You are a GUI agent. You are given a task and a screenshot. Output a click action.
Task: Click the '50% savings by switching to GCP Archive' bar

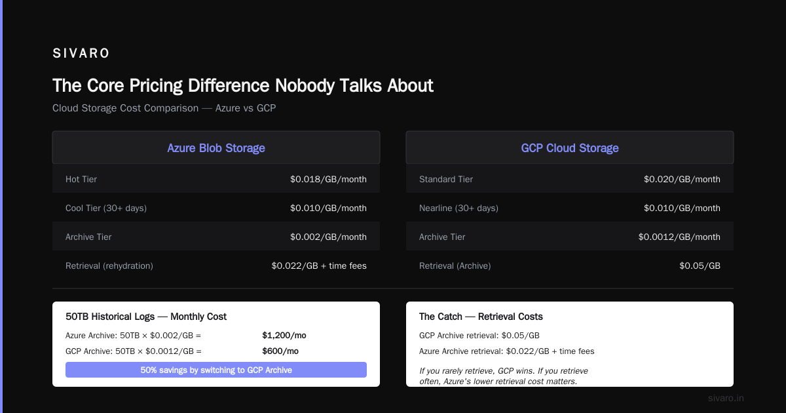coord(216,370)
